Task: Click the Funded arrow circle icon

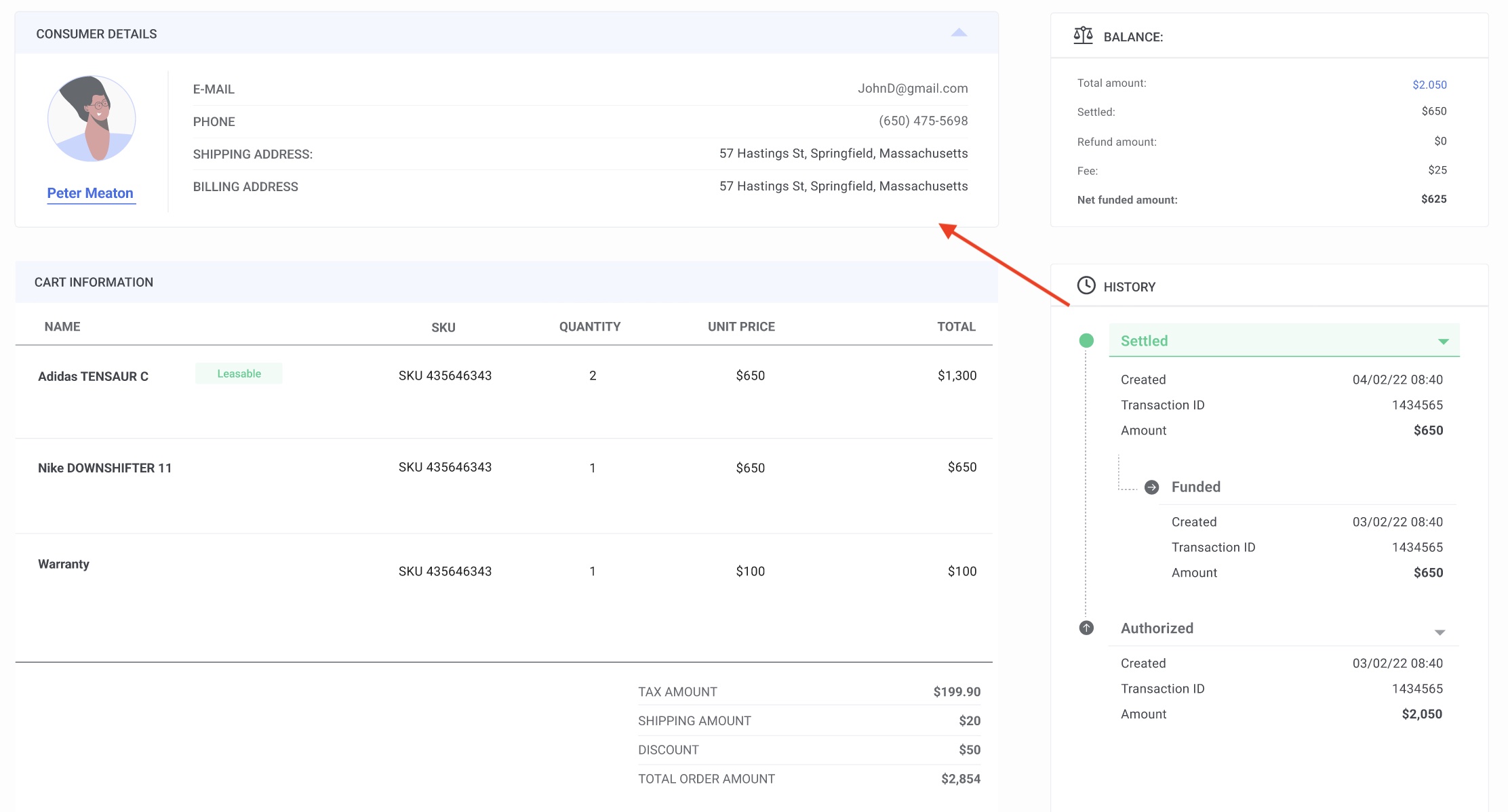Action: pyautogui.click(x=1151, y=487)
